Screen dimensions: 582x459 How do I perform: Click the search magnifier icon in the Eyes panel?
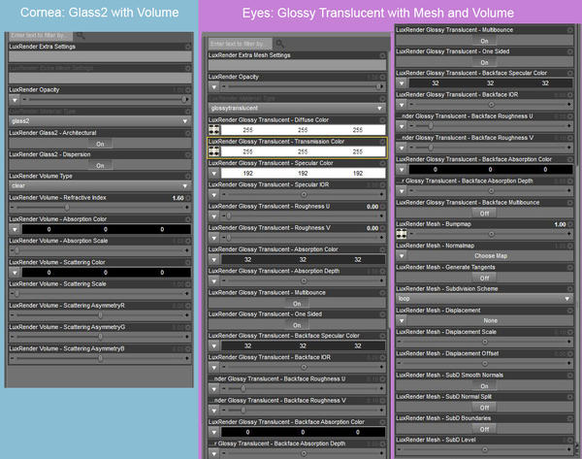point(280,44)
